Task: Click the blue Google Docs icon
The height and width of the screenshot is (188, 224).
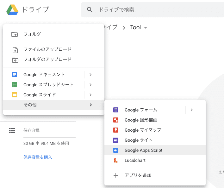Action: point(15,75)
